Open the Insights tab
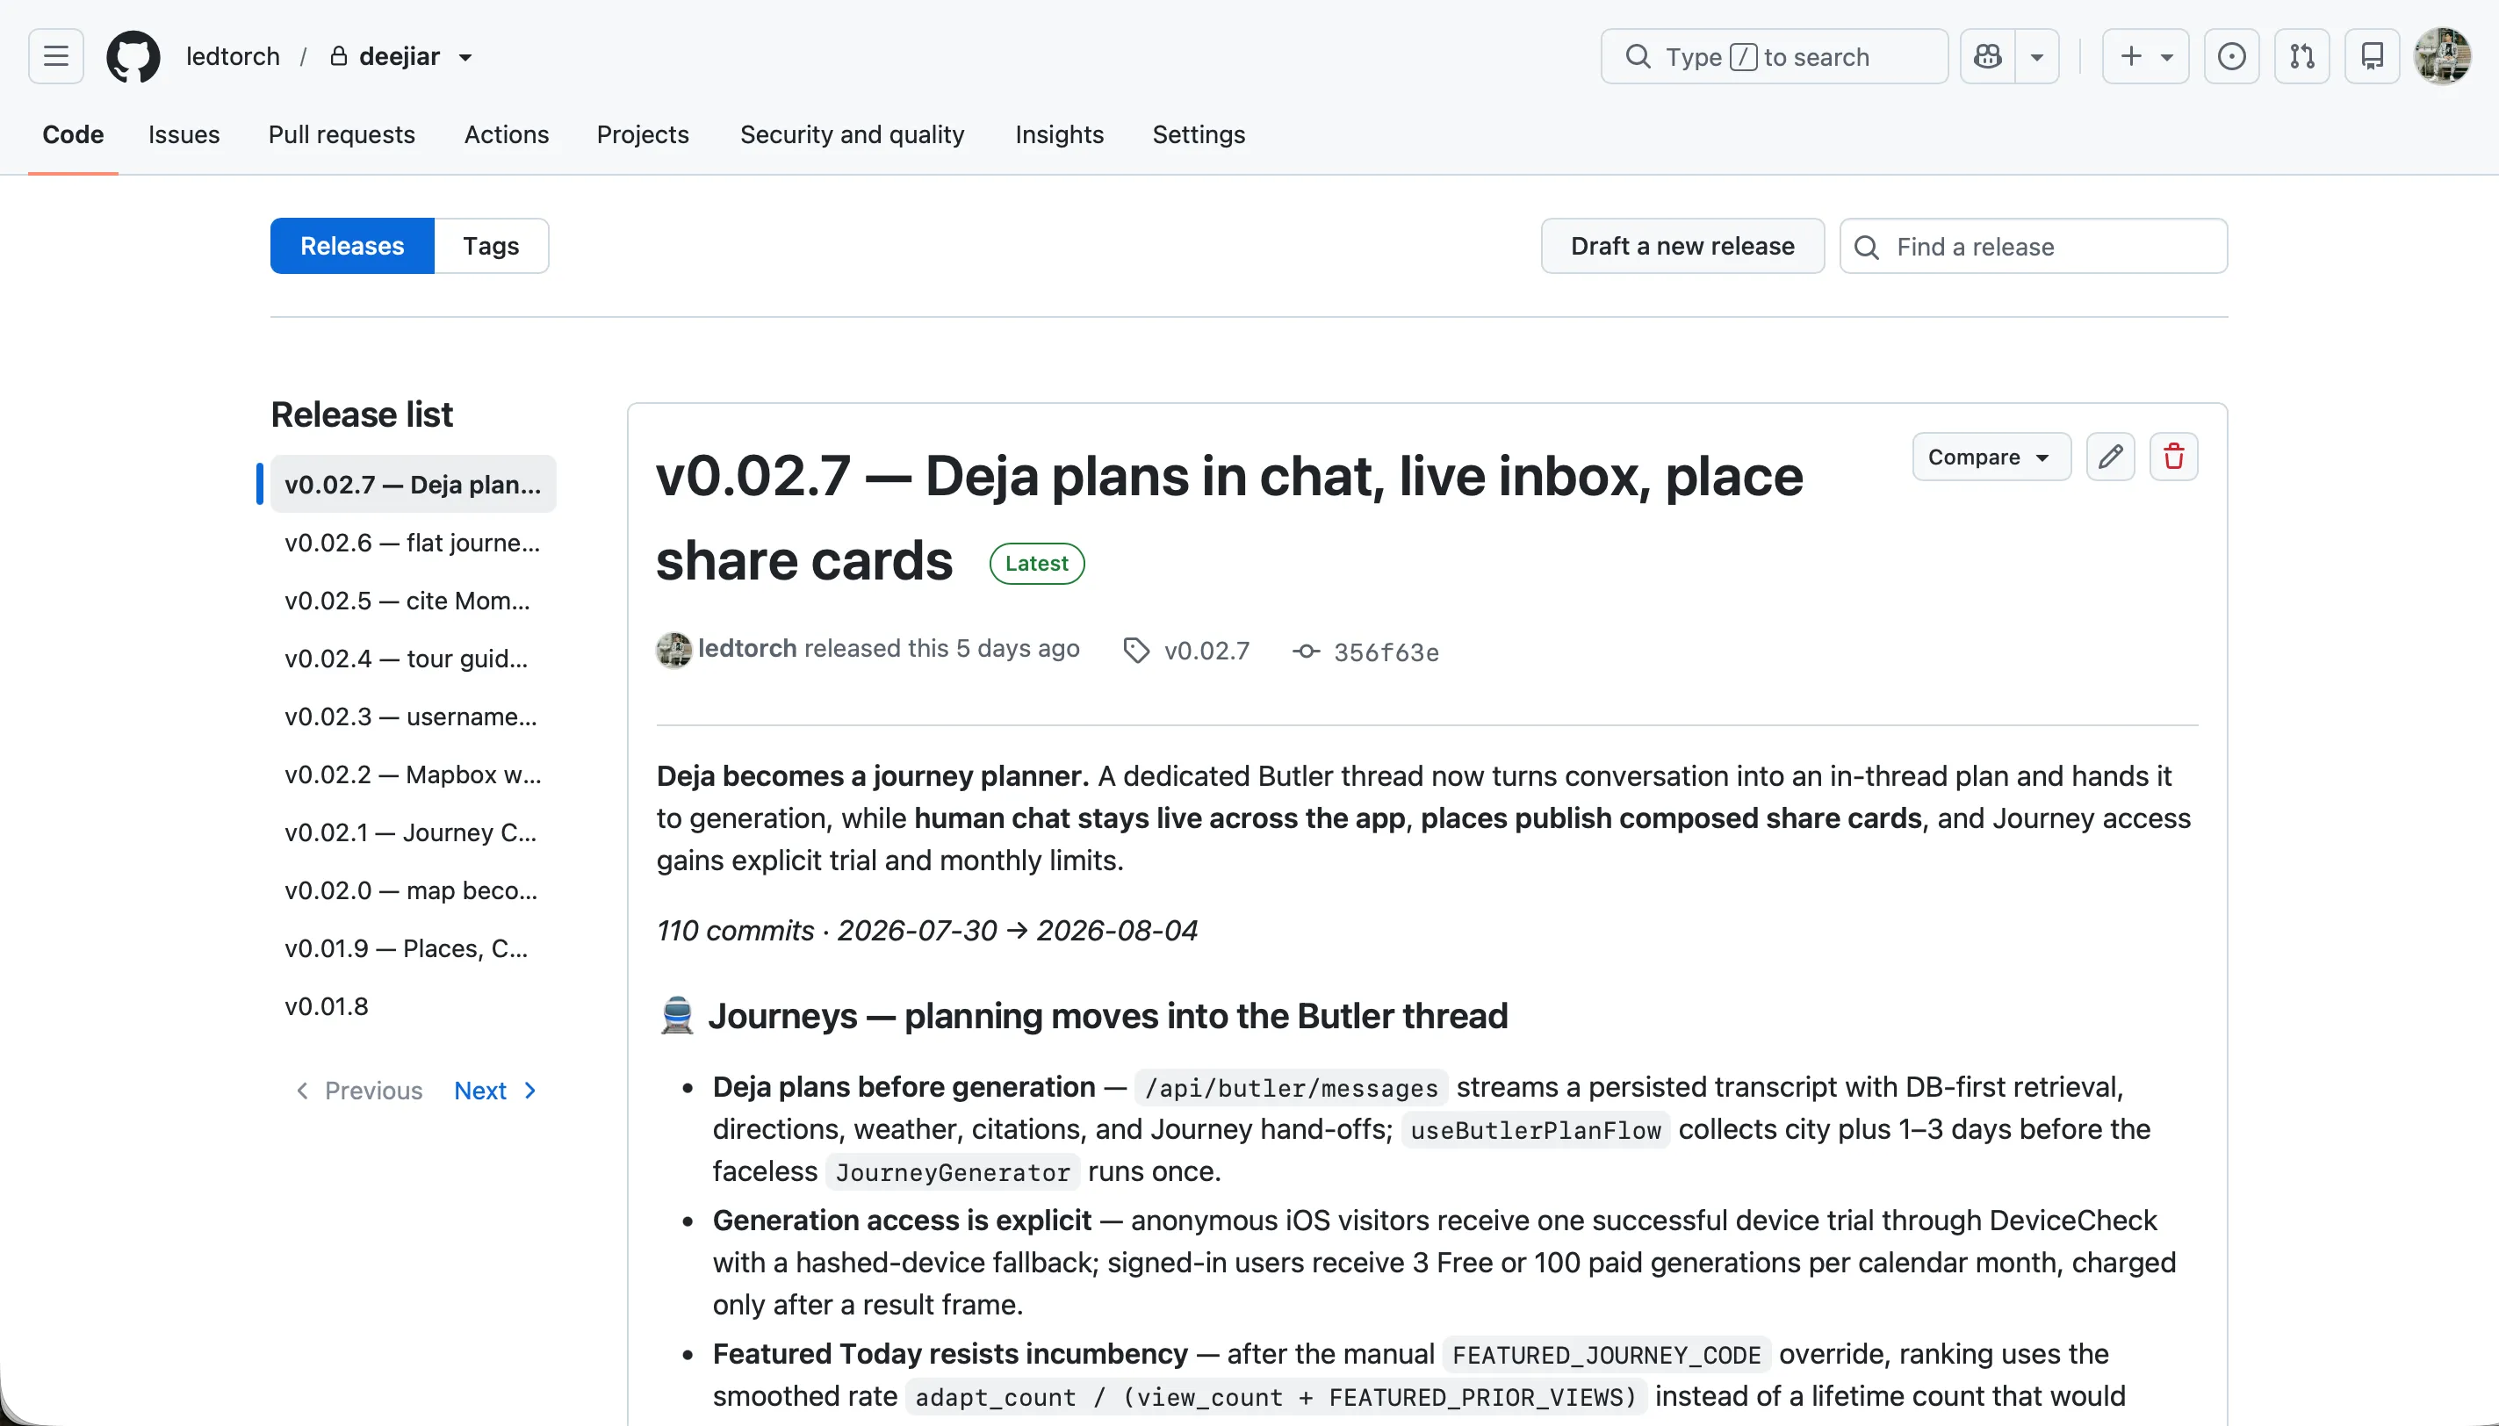This screenshot has height=1426, width=2499. [x=1060, y=134]
